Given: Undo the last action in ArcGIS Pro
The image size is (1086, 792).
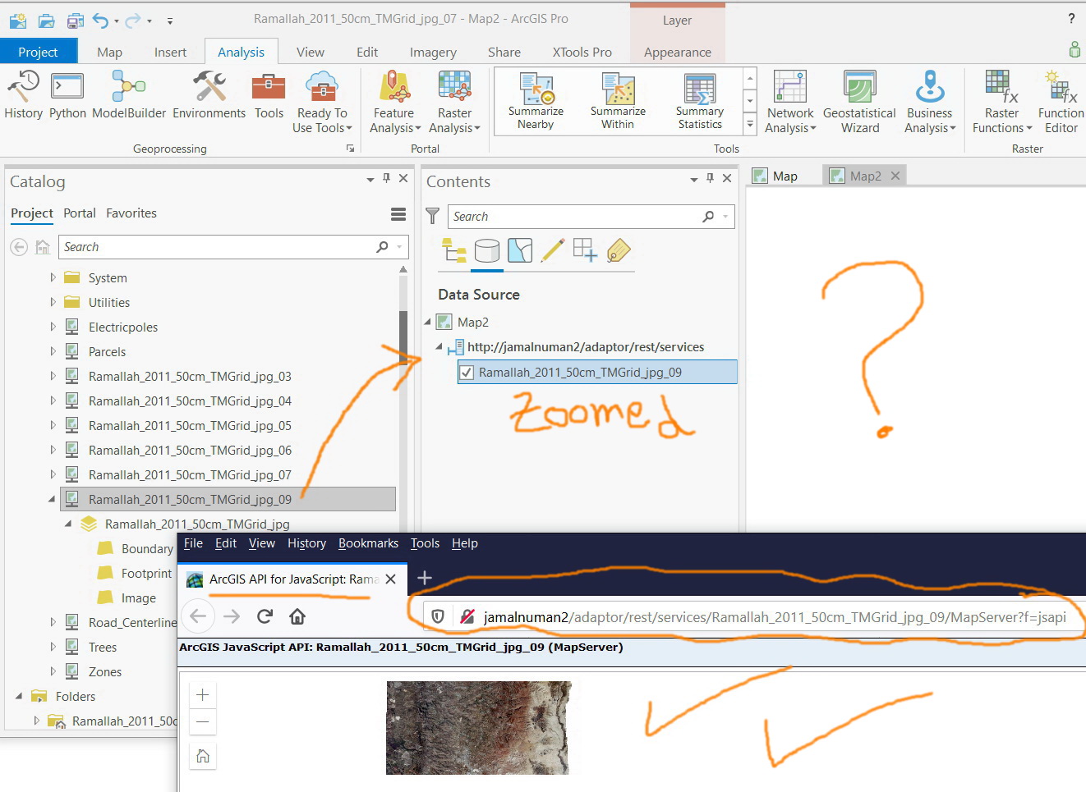Looking at the screenshot, I should 100,21.
